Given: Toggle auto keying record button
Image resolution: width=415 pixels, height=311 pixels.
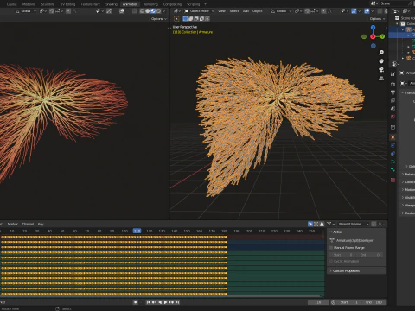Looking at the screenshot, I should coord(135,302).
